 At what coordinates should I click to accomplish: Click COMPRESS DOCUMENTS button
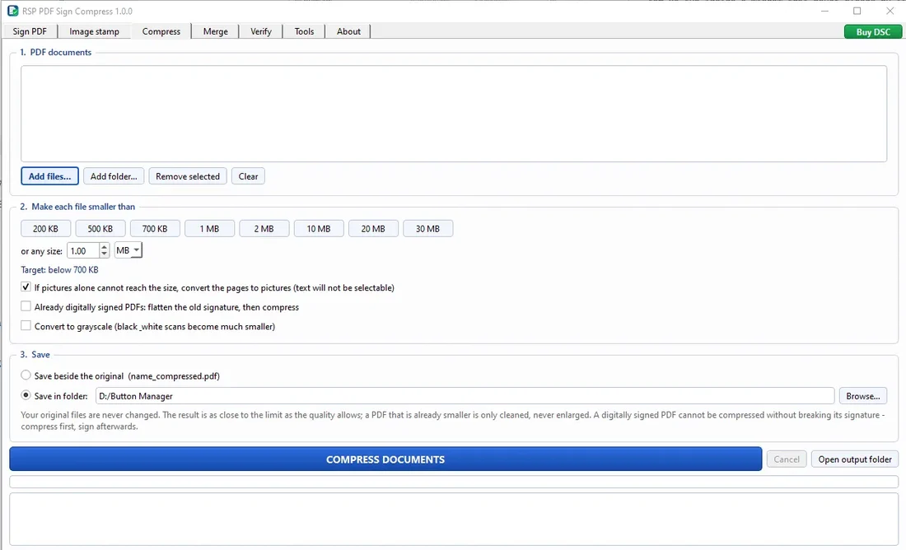click(x=385, y=459)
